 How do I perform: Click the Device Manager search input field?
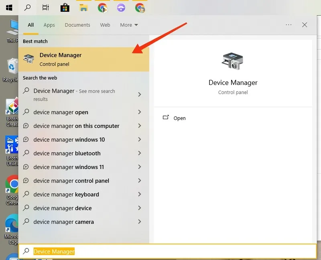[x=169, y=252]
